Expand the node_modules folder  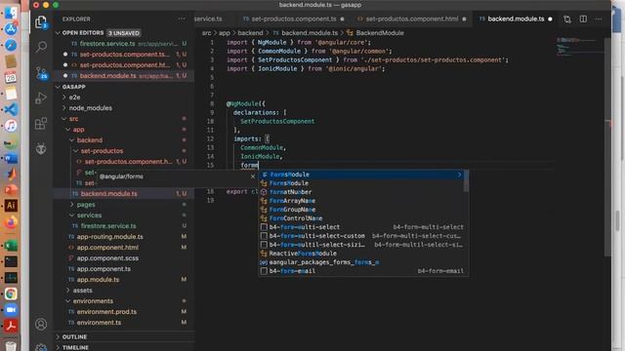[64, 108]
